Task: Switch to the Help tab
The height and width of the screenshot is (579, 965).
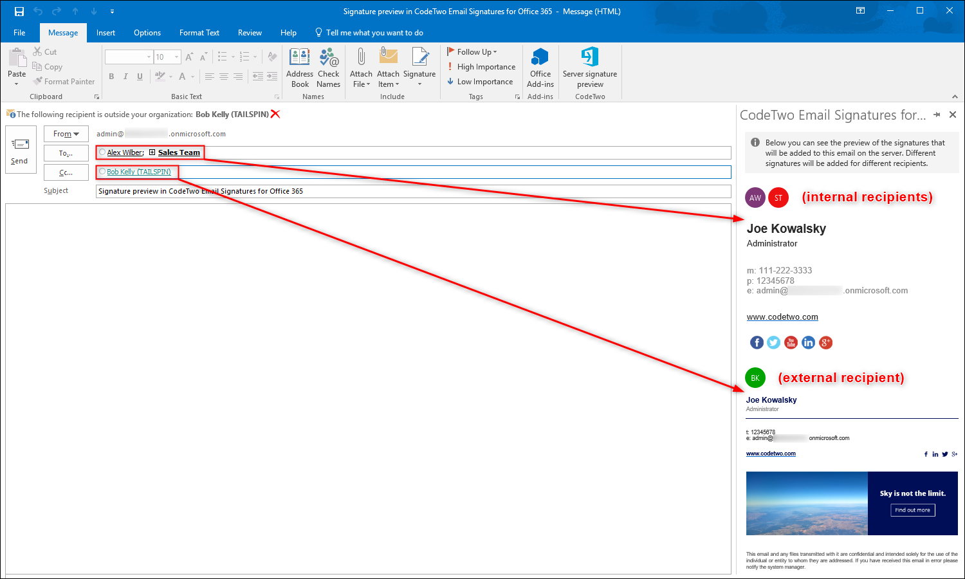Action: (288, 33)
